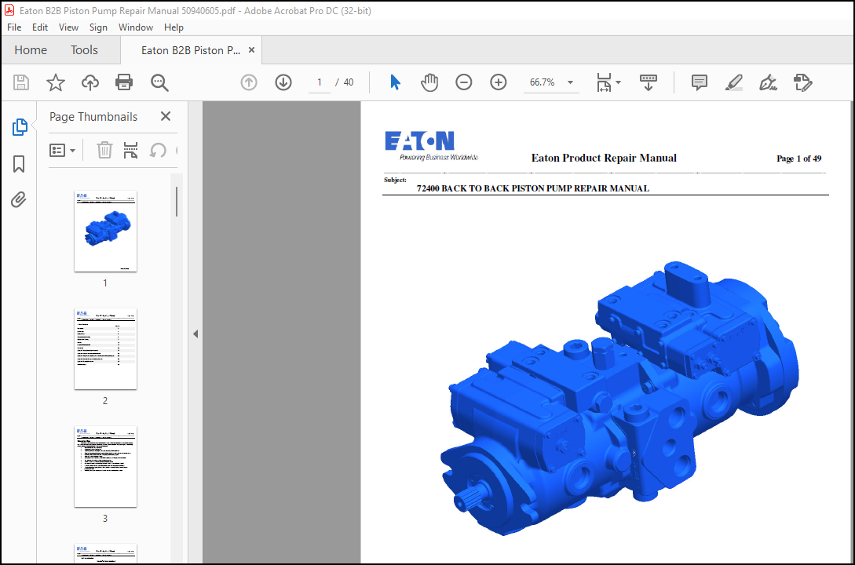Open the Edit menu

(40, 27)
